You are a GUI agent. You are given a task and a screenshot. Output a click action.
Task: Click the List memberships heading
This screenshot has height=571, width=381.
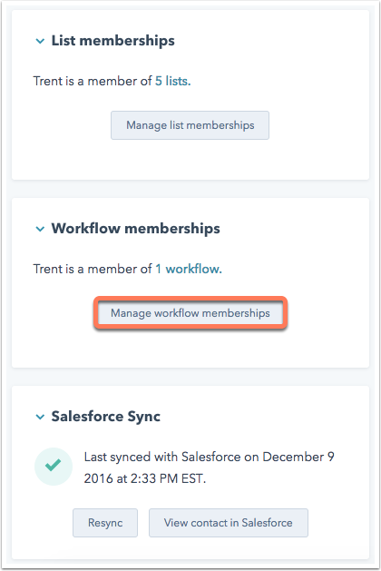pyautogui.click(x=112, y=41)
